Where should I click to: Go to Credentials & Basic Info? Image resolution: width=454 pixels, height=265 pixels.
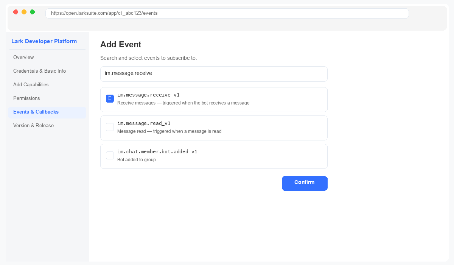click(47, 71)
